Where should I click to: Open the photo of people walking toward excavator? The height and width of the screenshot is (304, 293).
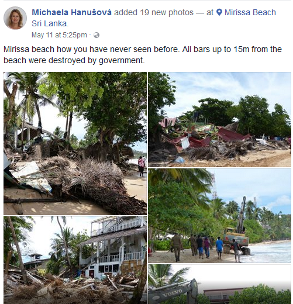tap(219, 216)
